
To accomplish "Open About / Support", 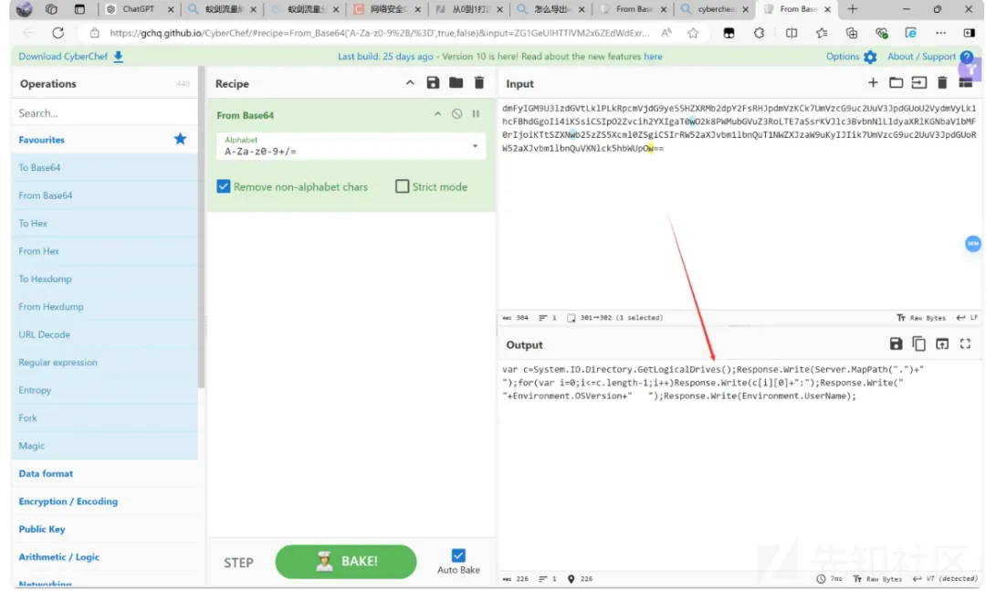I will (929, 56).
